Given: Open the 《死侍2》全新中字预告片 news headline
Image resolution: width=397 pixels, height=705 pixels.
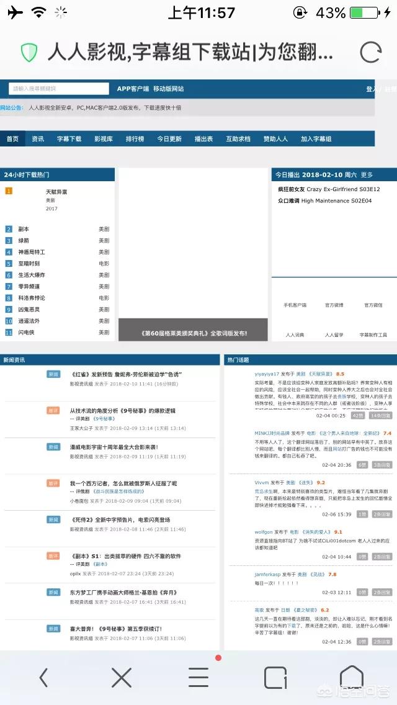Looking at the screenshot, I should [120, 520].
